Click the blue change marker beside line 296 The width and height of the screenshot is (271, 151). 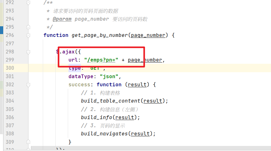click(2, 30)
